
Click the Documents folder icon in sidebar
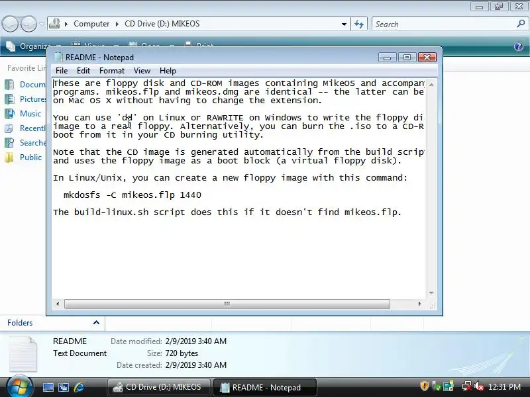pyautogui.click(x=9, y=85)
